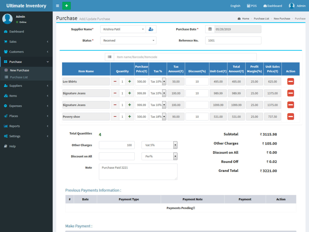The width and height of the screenshot is (309, 232).
Task: Click the barcode icon beside item search
Action: [x=110, y=57]
